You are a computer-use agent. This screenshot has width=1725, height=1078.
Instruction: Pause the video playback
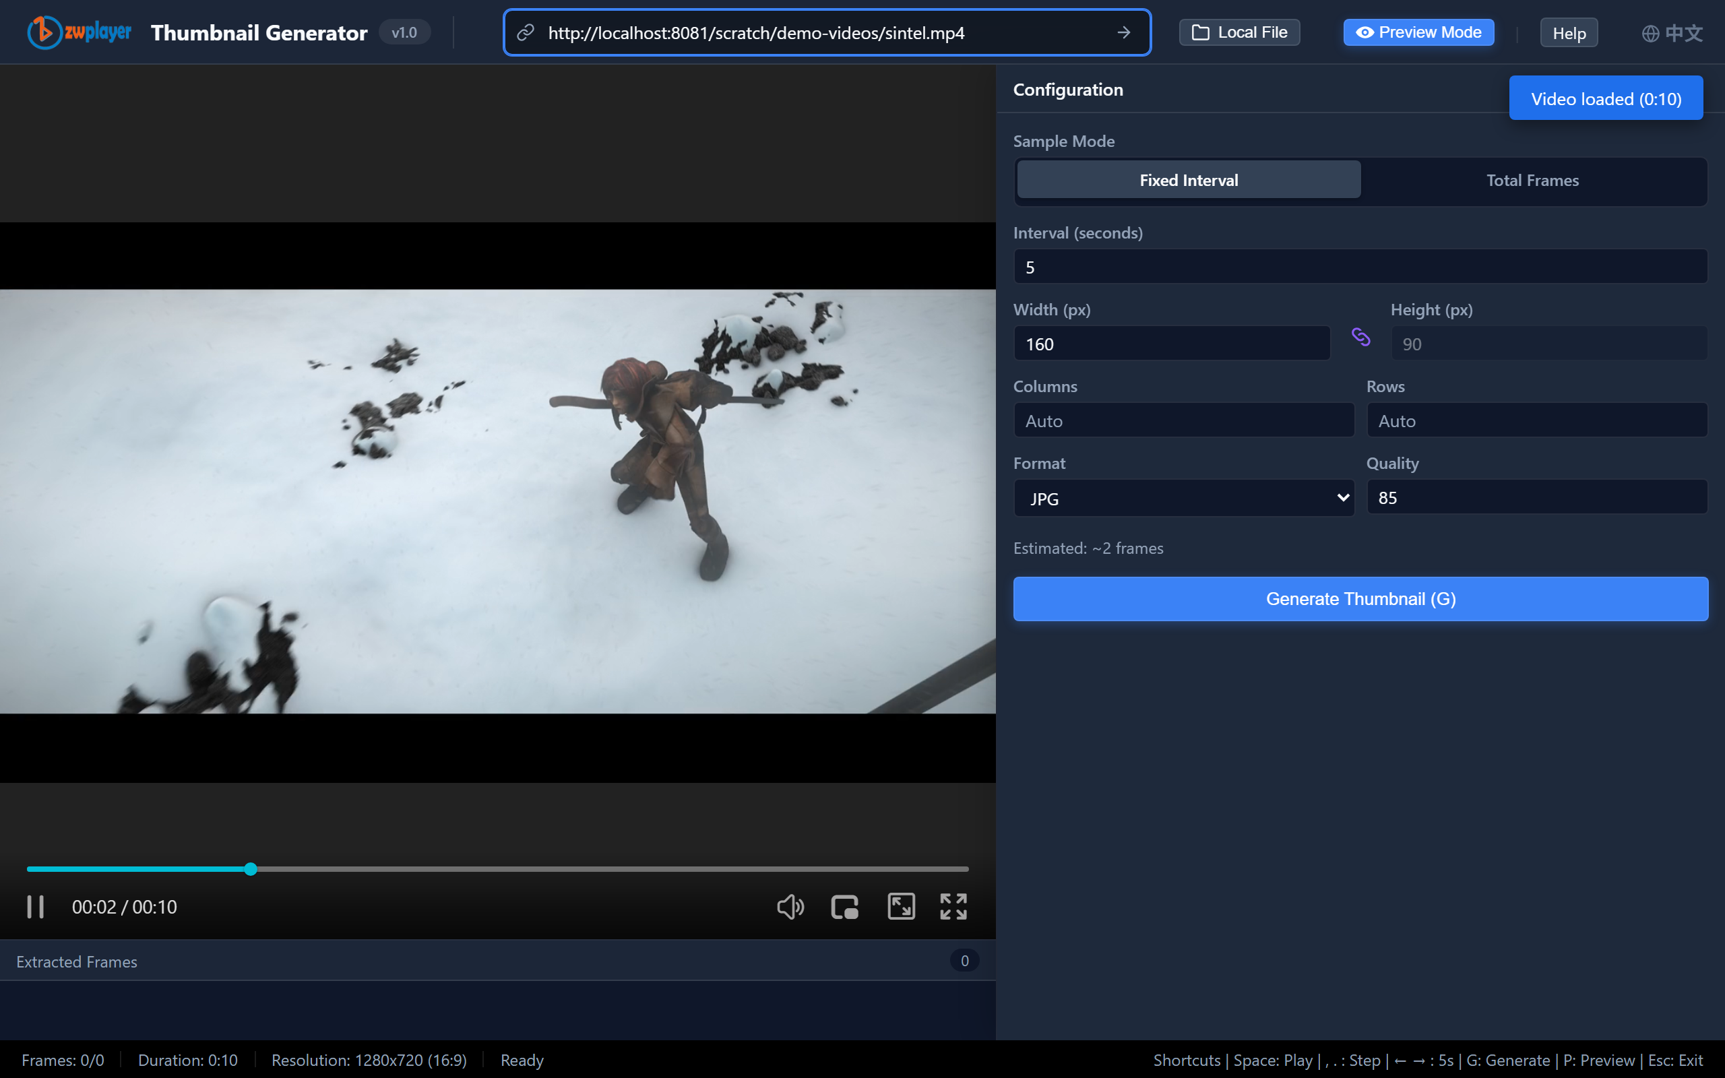pos(35,907)
